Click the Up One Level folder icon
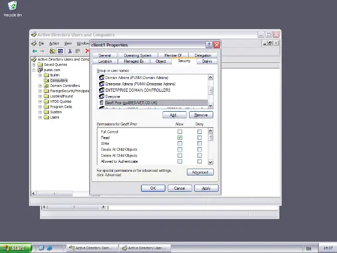 pos(53,51)
